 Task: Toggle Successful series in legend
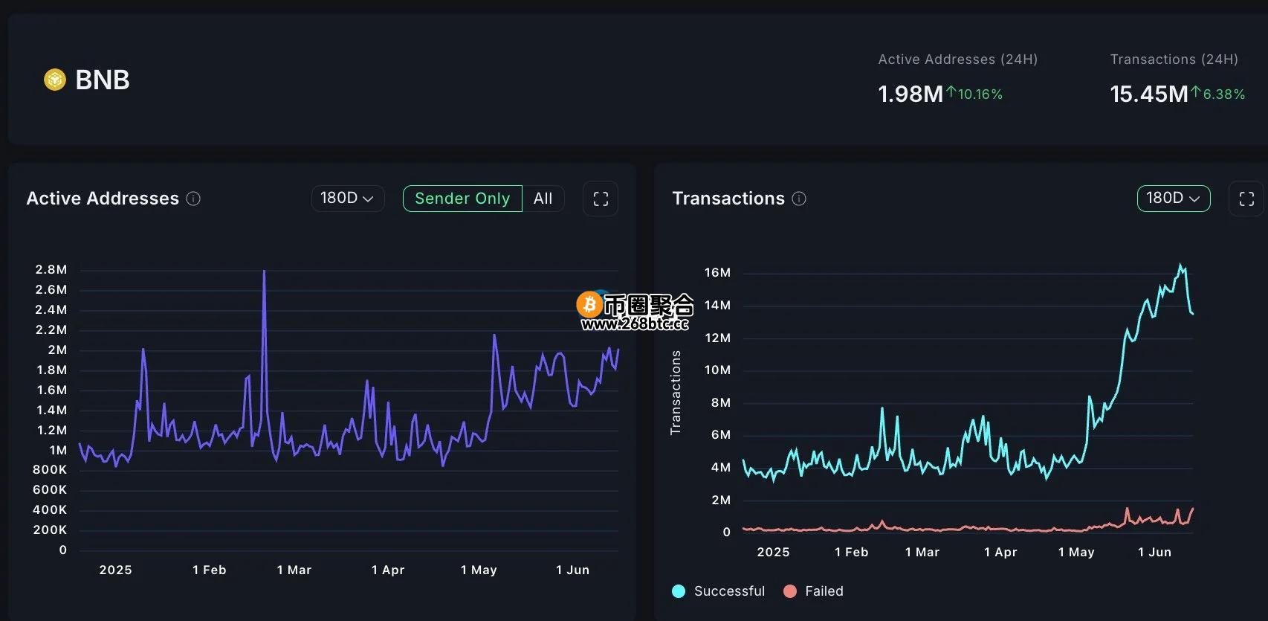(x=718, y=591)
